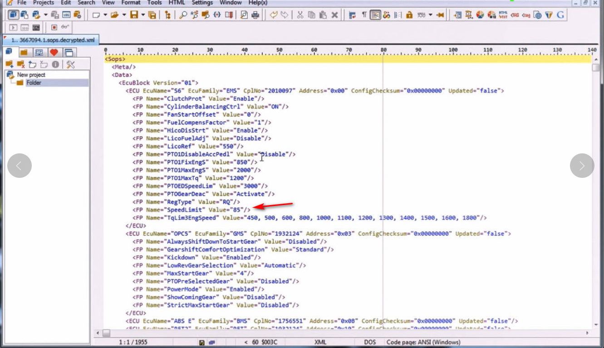Click the color pie chart icon
The height and width of the screenshot is (348, 604).
coord(480,15)
